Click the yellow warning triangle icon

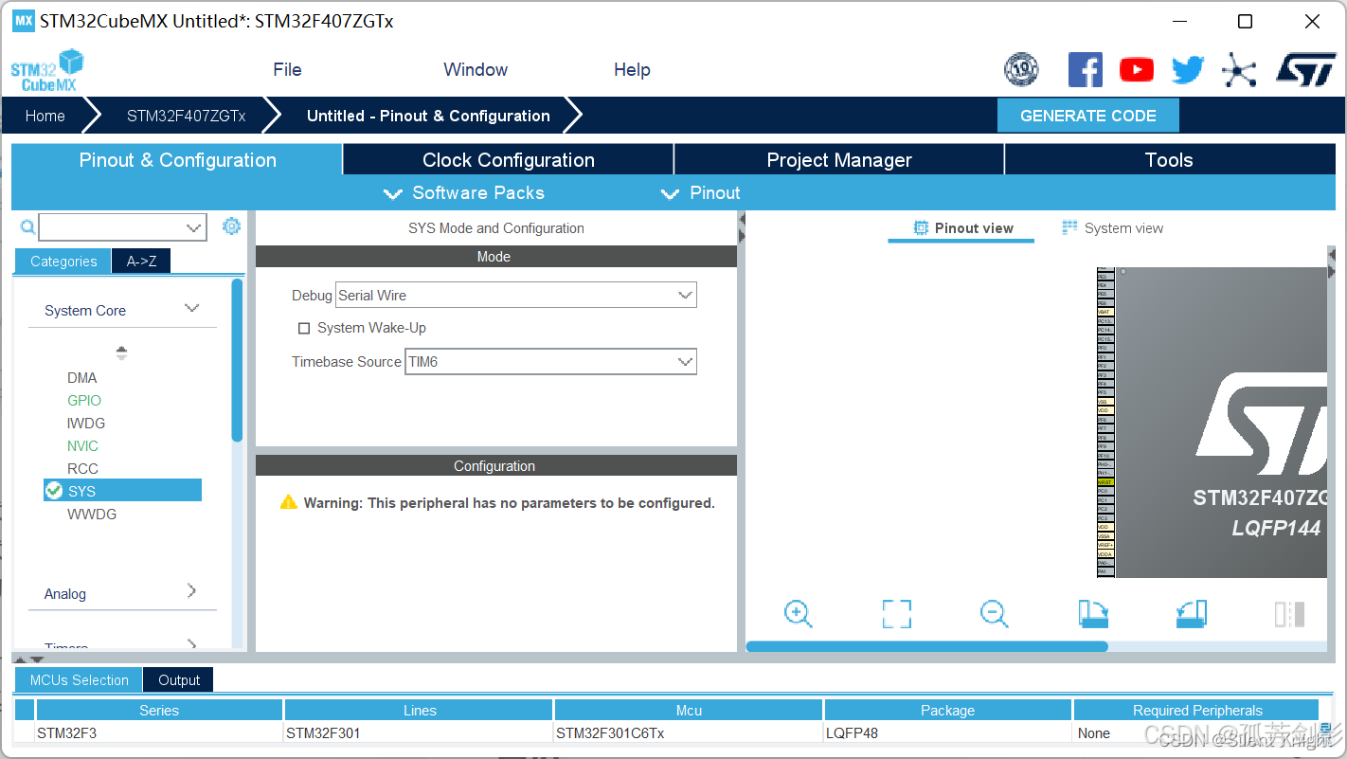coord(288,502)
